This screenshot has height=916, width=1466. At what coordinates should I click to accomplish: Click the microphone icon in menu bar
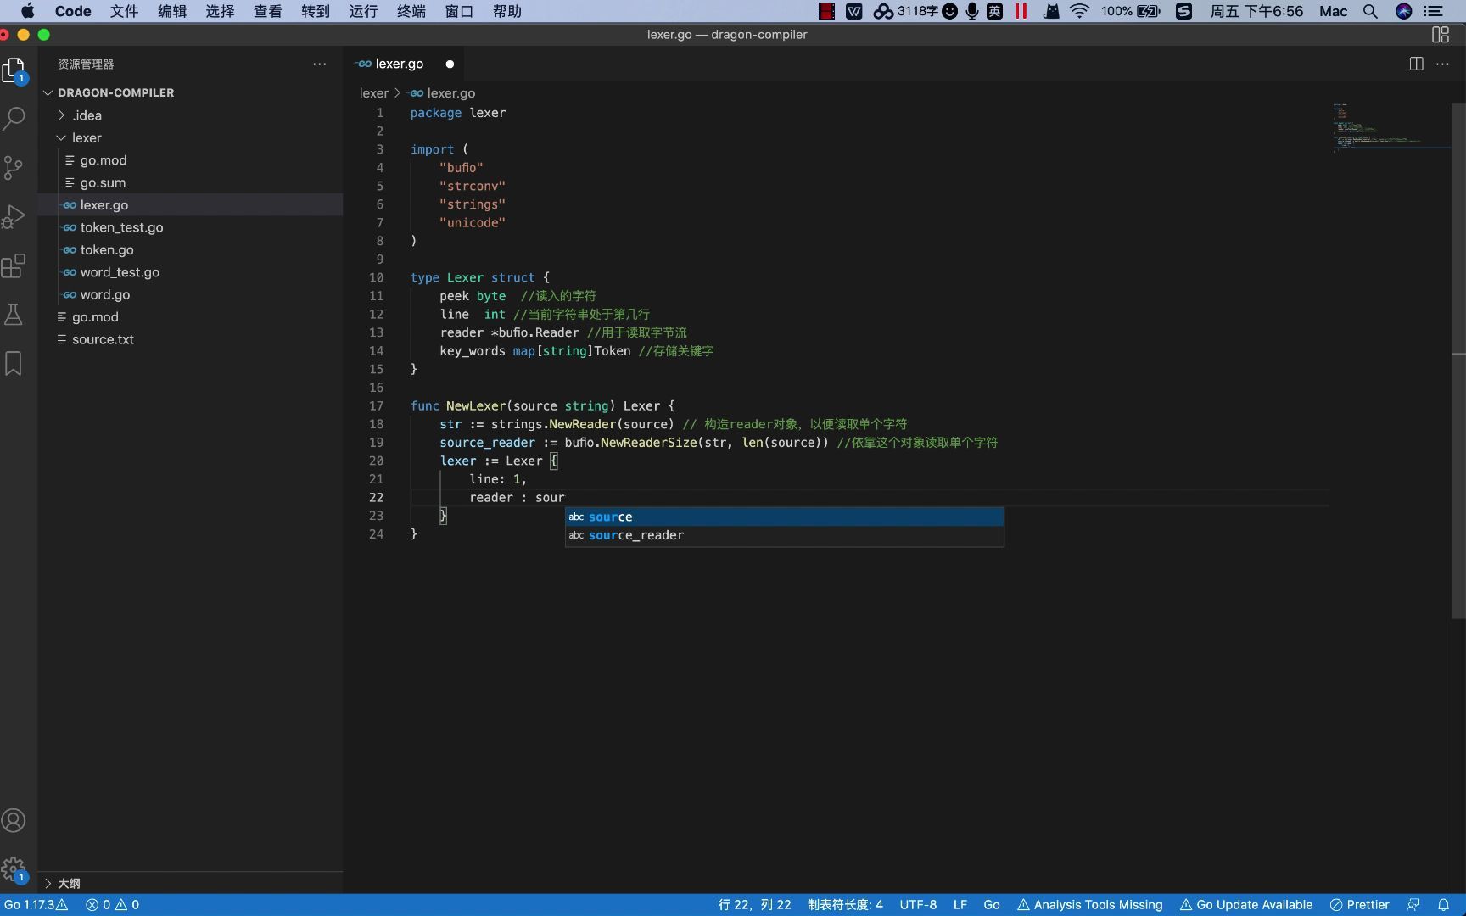coord(972,11)
